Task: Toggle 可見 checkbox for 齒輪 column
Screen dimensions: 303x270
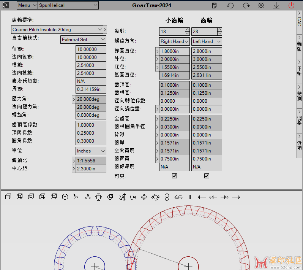Action: [207, 176]
